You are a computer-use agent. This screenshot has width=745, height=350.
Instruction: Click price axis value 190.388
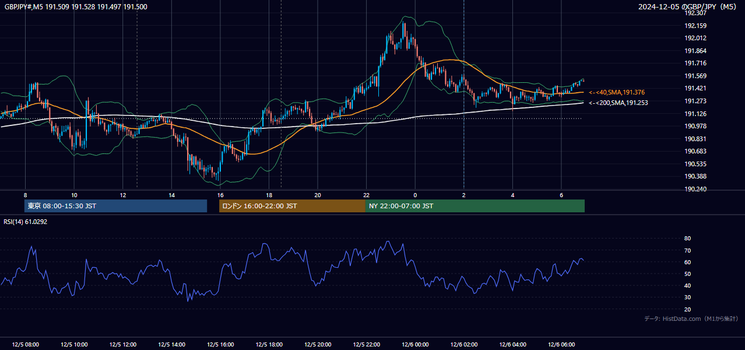pyautogui.click(x=695, y=176)
